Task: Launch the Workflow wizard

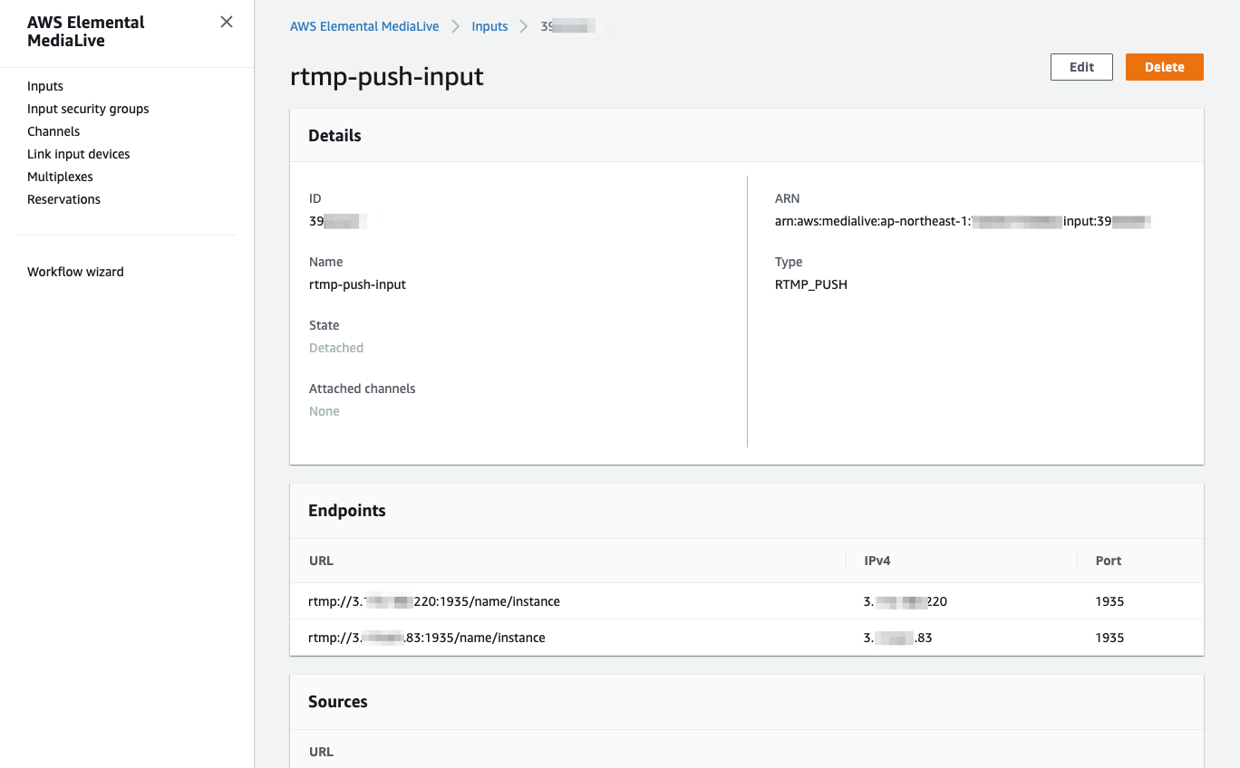Action: tap(75, 272)
